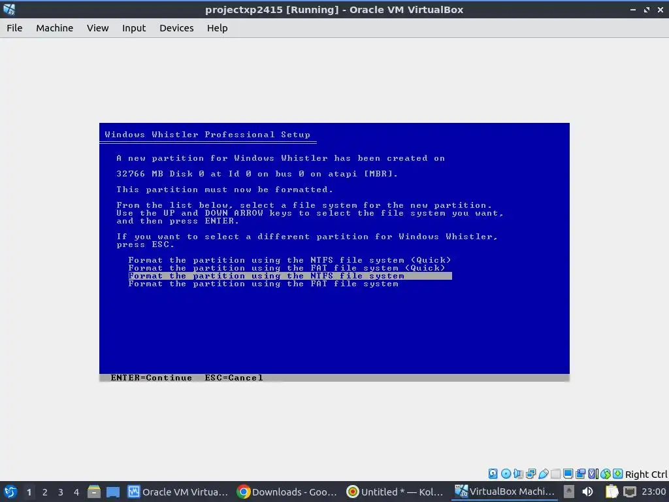
Task: Select the non-quick FAT file system format option
Action: coord(263,284)
